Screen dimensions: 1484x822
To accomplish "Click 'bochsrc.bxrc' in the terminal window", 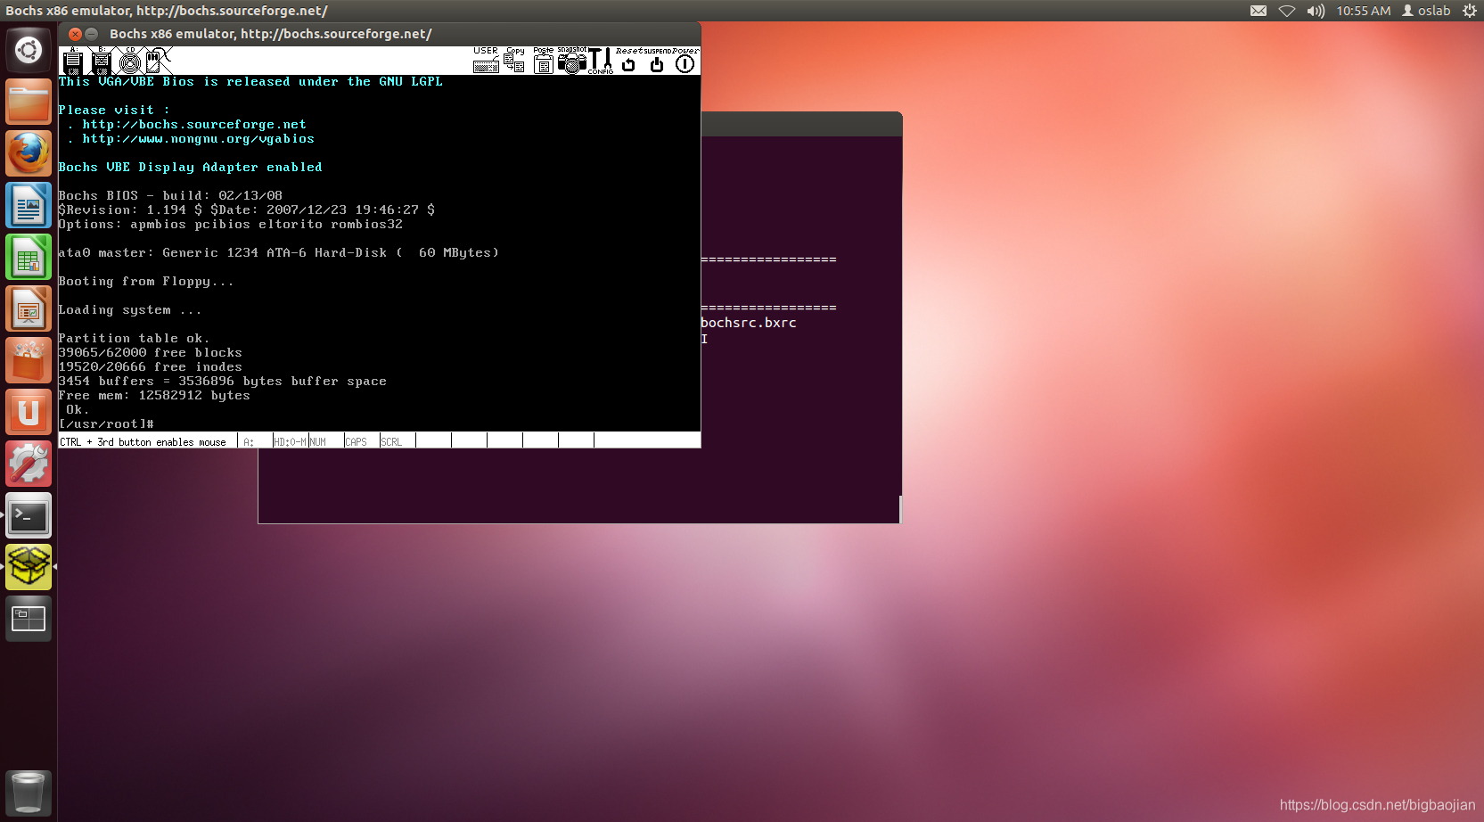I will pos(749,323).
